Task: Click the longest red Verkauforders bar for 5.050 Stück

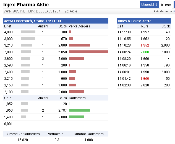Action: pos(88,52)
